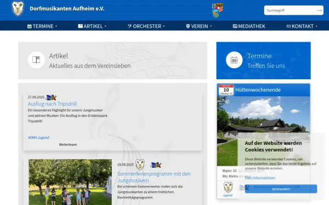Click the regional coat of arms icon
This screenshot has width=329, height=205.
point(217,10)
